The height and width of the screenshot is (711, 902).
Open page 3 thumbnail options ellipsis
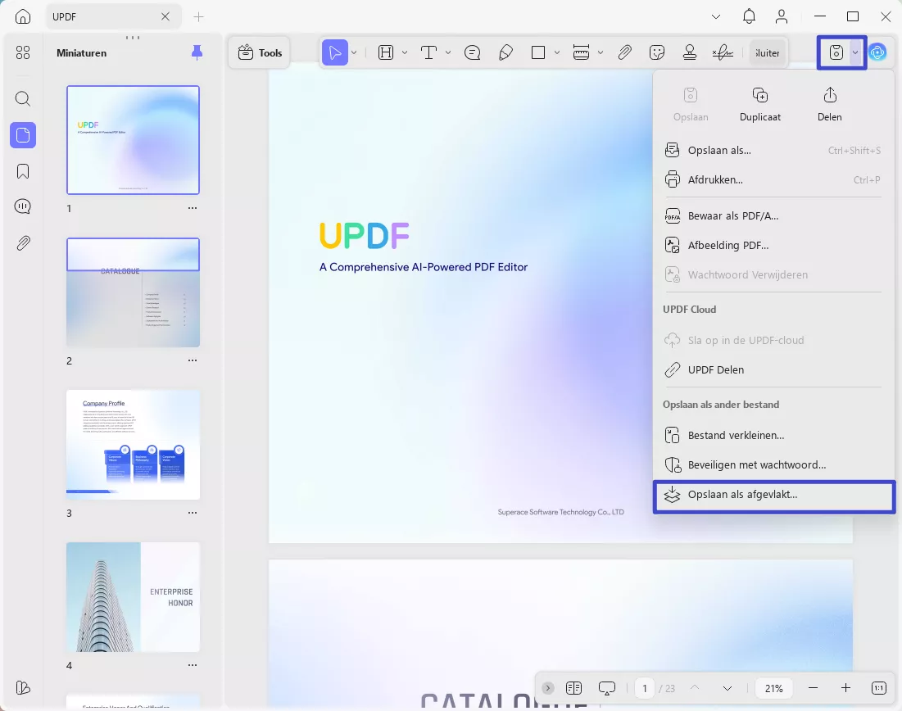point(193,513)
